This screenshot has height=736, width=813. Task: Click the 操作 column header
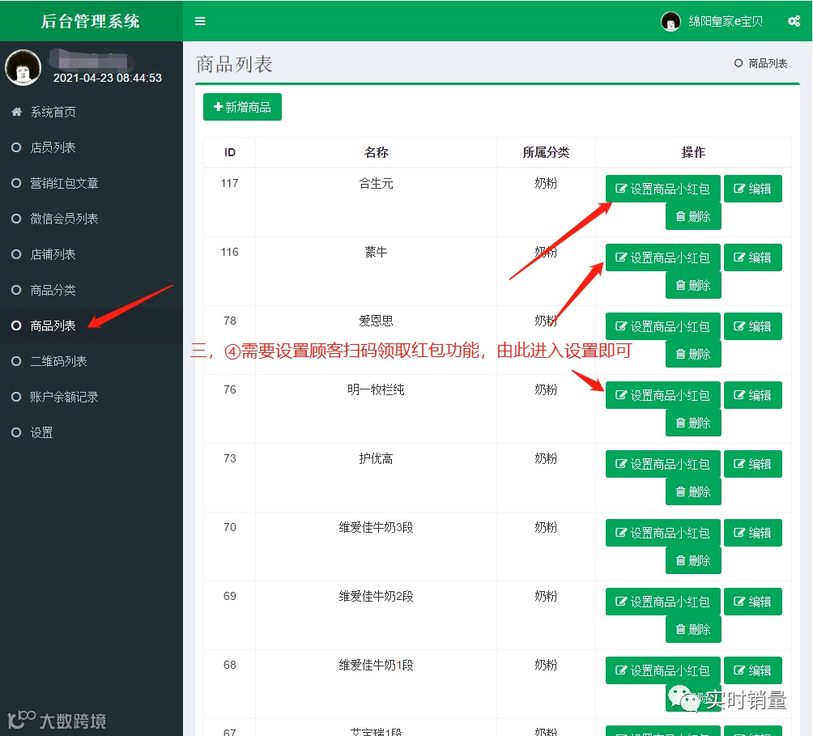693,152
